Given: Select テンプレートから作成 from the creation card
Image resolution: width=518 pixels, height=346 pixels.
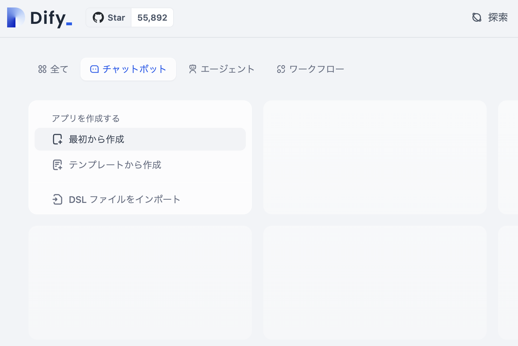Looking at the screenshot, I should (115, 165).
